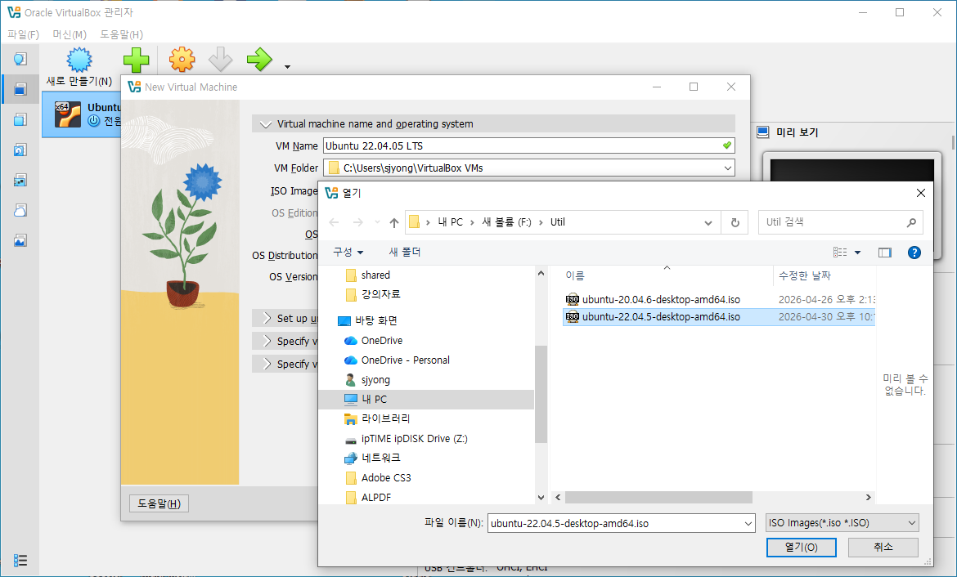Screen dimensions: 957x577
Task: Expand the second Specify section chevron
Action: click(x=267, y=364)
